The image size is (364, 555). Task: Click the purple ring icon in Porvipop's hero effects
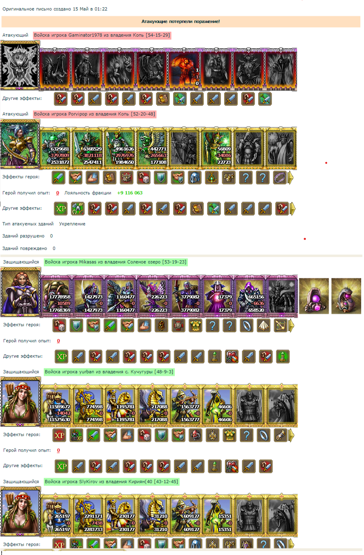(280, 177)
